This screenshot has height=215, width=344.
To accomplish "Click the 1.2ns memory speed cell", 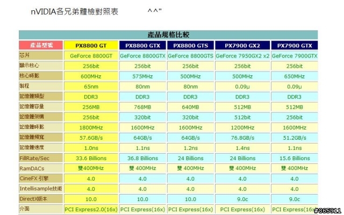I will point(190,148).
